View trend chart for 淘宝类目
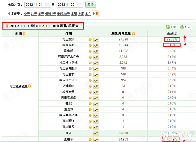Screen dimensions: 196x142 tap(96, 46)
